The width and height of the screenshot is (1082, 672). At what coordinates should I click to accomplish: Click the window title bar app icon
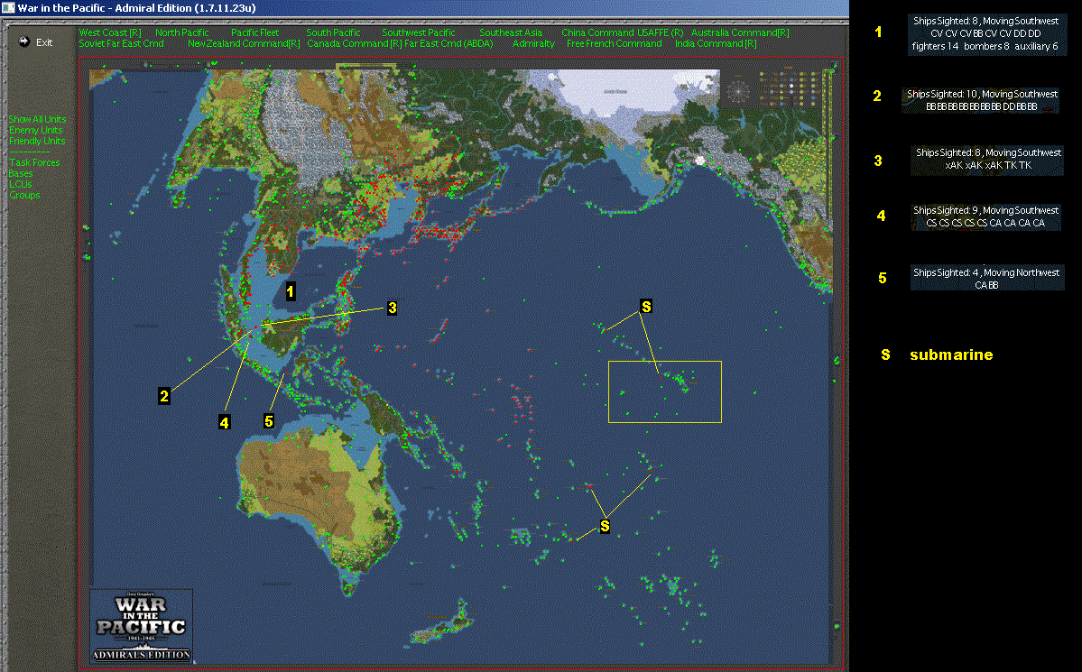click(x=8, y=7)
